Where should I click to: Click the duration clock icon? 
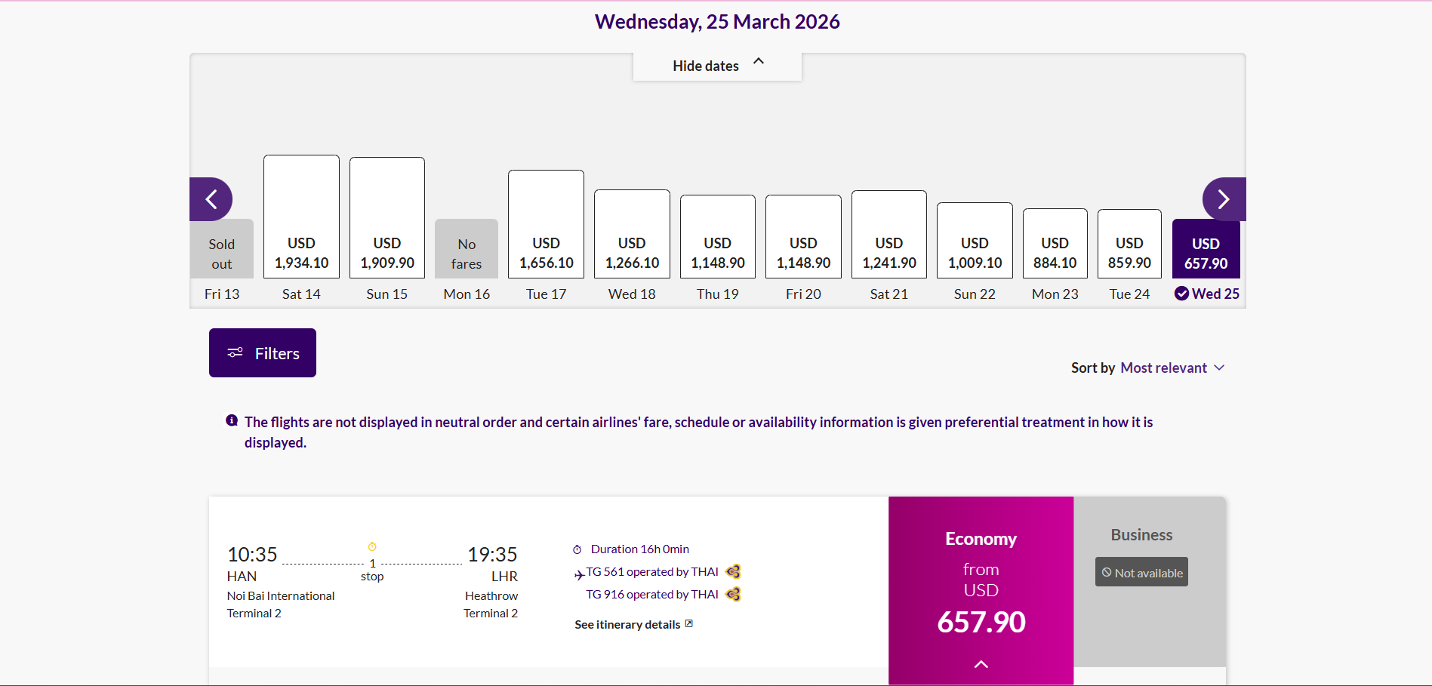(x=577, y=549)
